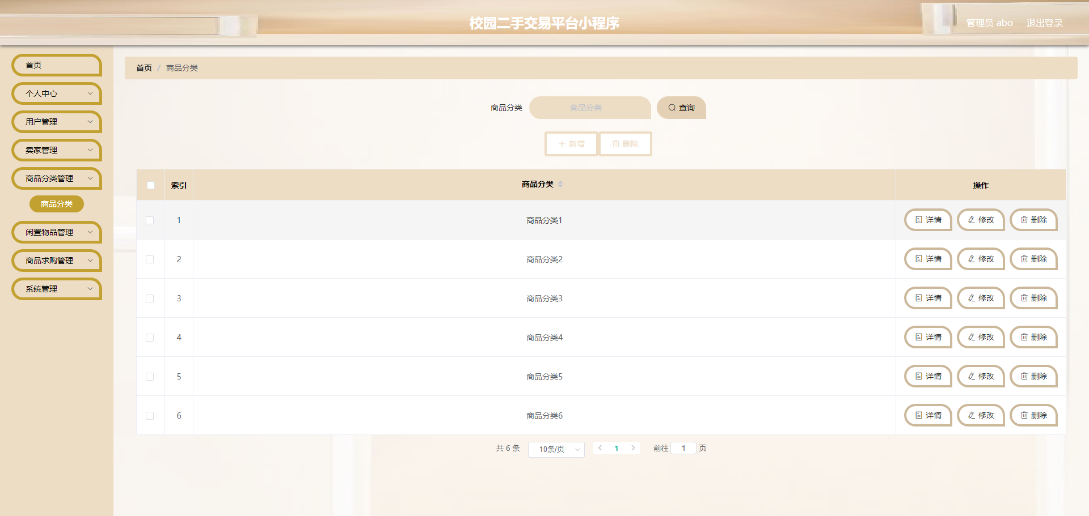Expand the 用户管理 sidebar menu

(57, 122)
